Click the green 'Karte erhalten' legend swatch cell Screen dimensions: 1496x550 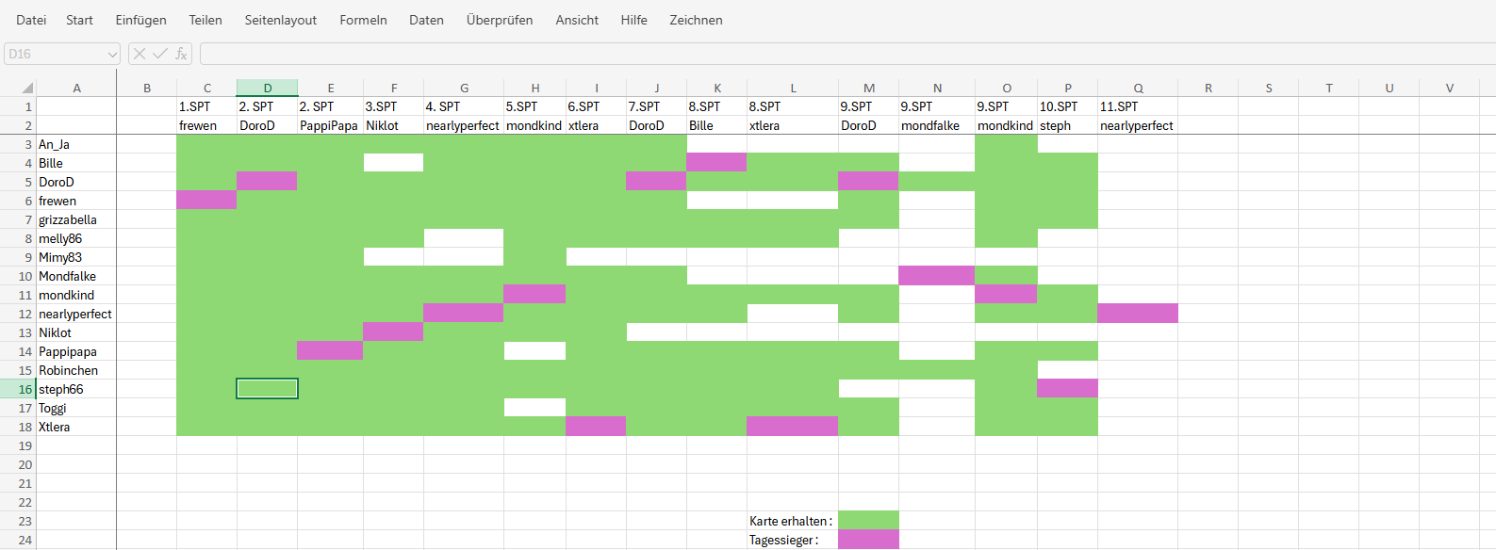868,521
